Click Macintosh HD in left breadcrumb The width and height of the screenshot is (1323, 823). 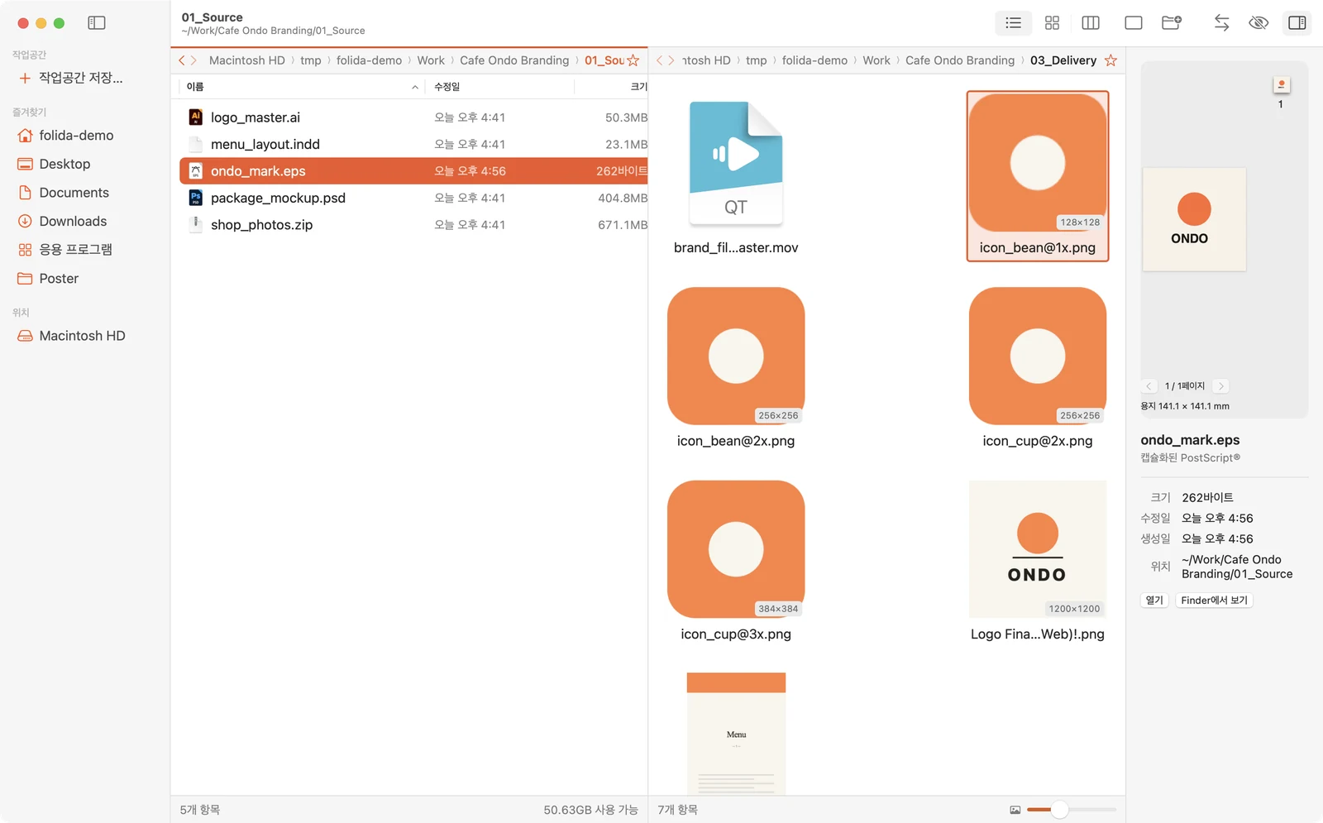click(246, 60)
